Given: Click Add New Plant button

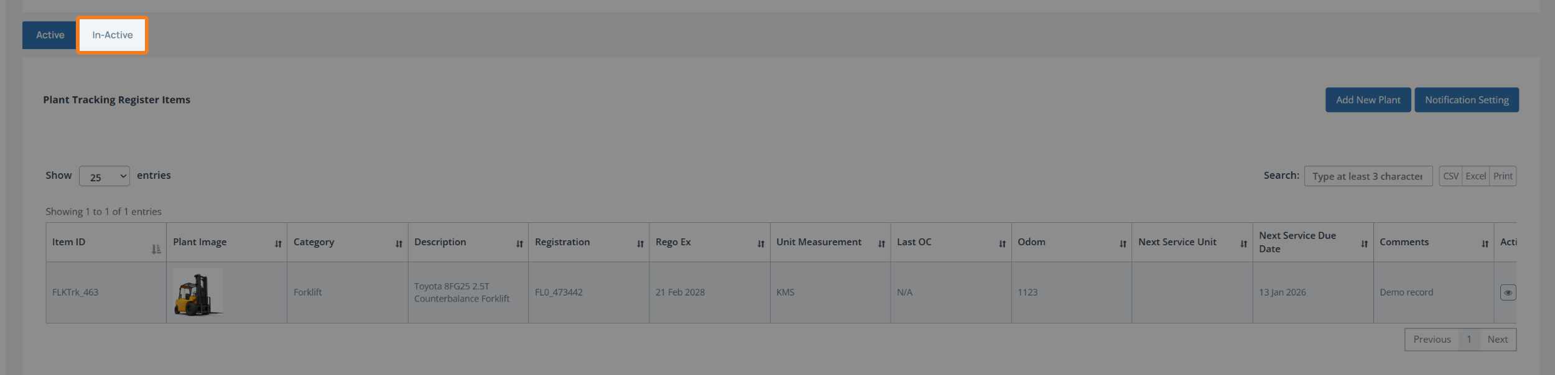Looking at the screenshot, I should pyautogui.click(x=1368, y=100).
